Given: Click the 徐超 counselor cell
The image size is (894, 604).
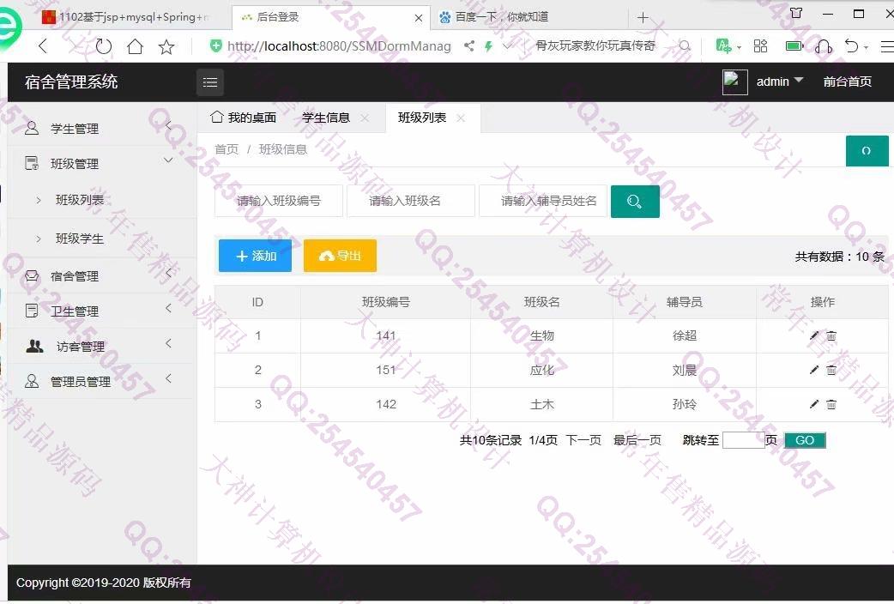Looking at the screenshot, I should coord(684,336).
